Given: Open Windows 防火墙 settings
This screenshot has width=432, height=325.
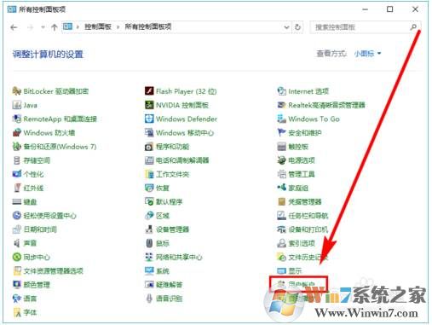Looking at the screenshot, I should [x=43, y=132].
